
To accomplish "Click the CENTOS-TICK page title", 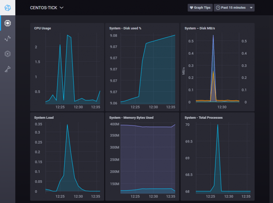I will point(43,8).
